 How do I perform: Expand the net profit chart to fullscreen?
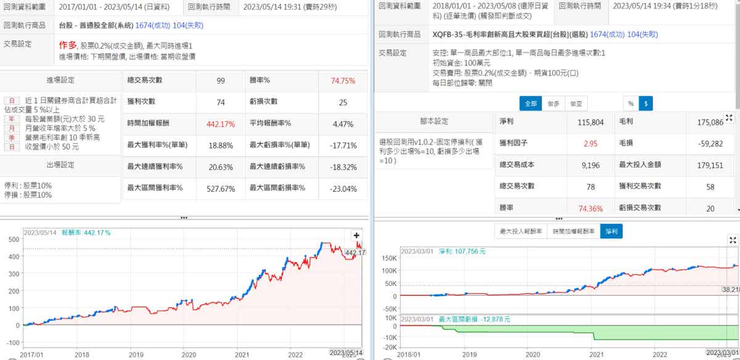[x=733, y=240]
